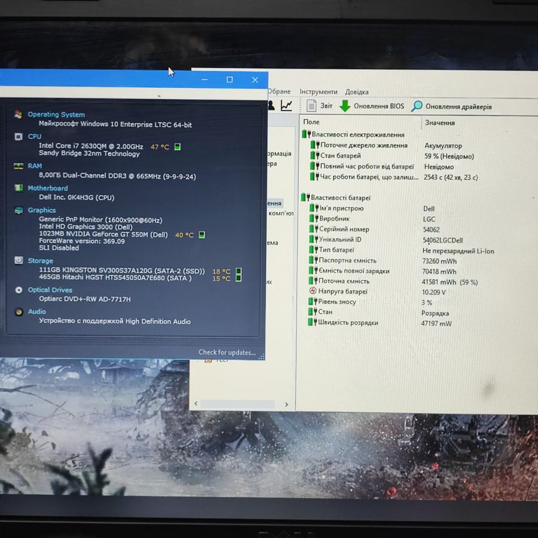Click the right arrow of horizontal scrollbar

point(286,405)
